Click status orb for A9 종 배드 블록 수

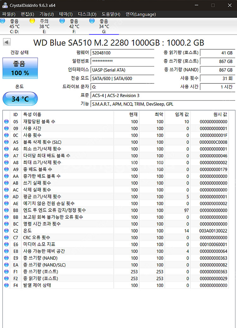pos(7,169)
